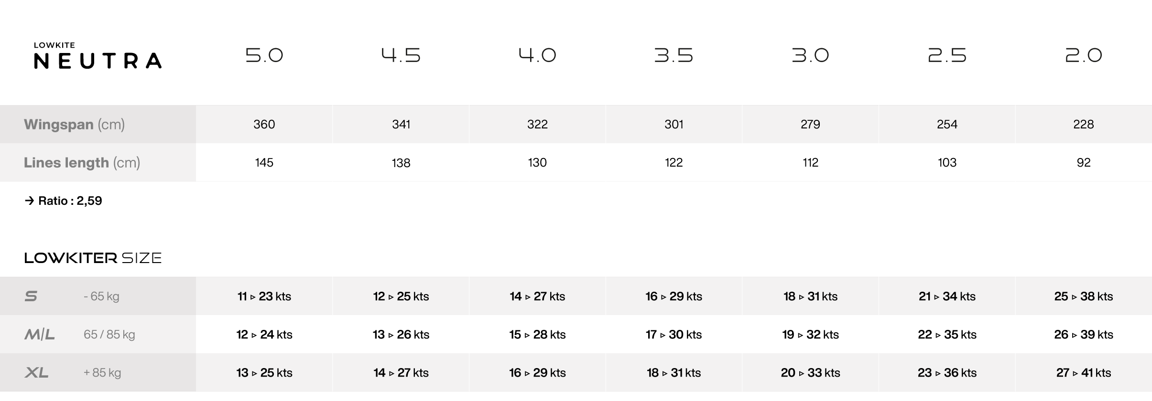Click the XL size icon

36,373
